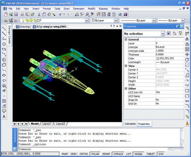Disable POLAR tracking in status bar
Screen dimensions: 191x157
click(95, 154)
